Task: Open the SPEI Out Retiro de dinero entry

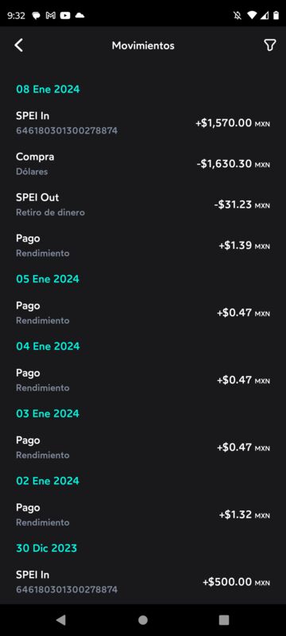Action: click(x=143, y=204)
